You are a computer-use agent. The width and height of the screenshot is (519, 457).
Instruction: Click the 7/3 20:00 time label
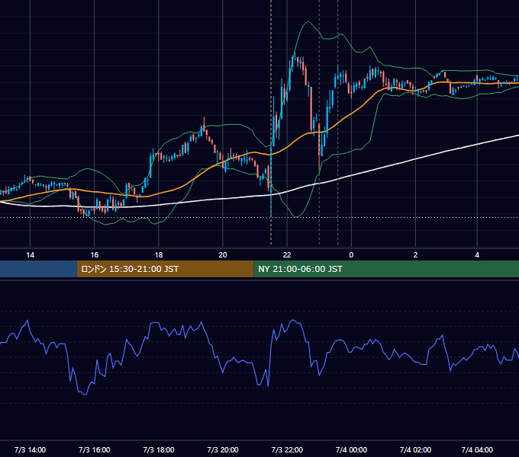click(x=223, y=449)
